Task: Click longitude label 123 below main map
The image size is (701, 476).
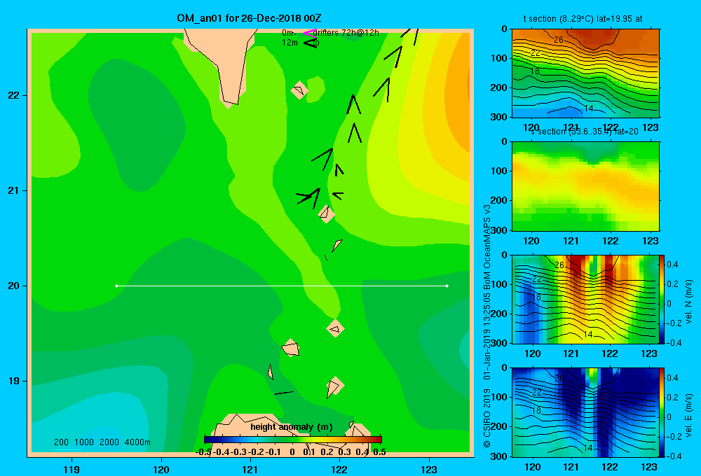Action: click(429, 469)
